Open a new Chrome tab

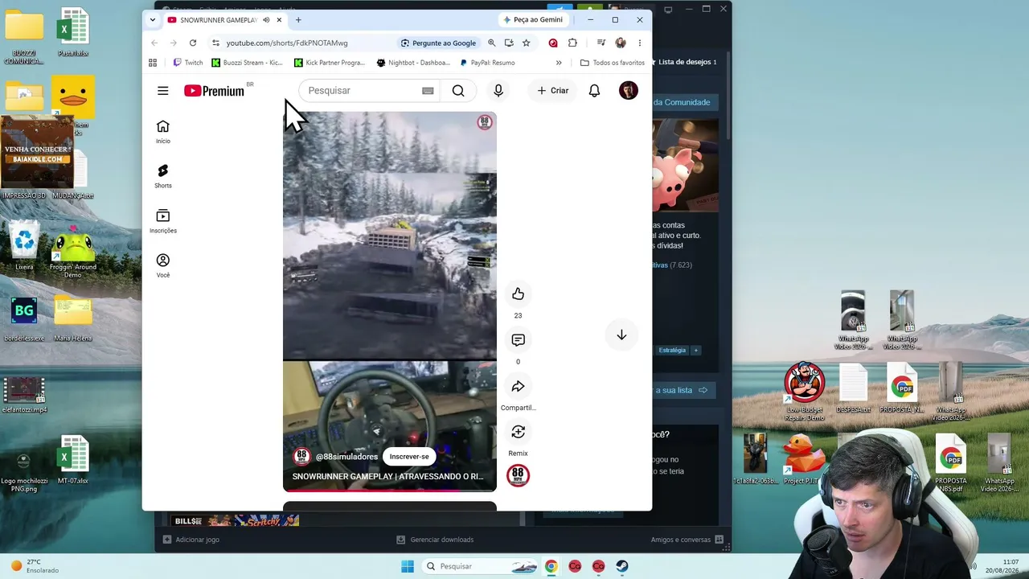click(298, 20)
